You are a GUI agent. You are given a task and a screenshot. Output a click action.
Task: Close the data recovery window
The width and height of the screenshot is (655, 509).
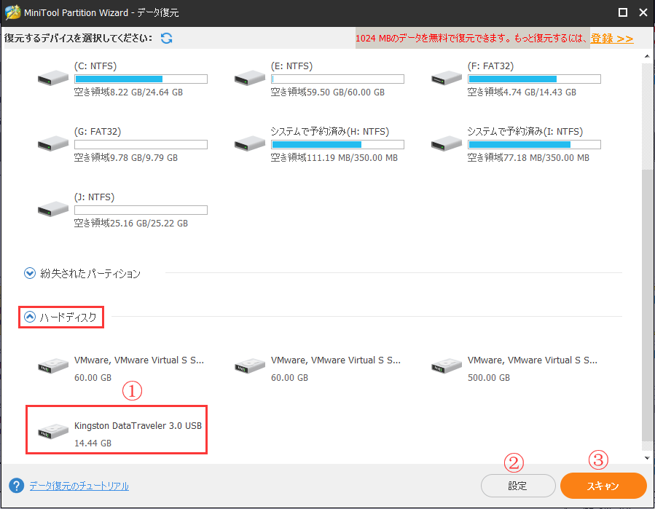[x=643, y=12]
